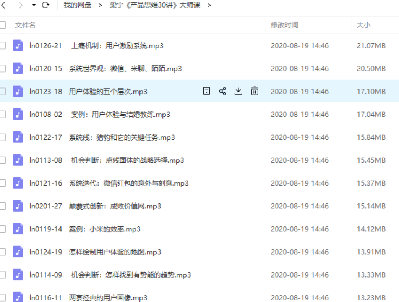The width and height of the screenshot is (399, 302).
Task: Click music icon of ln0119-14 file
Action: pos(18,229)
